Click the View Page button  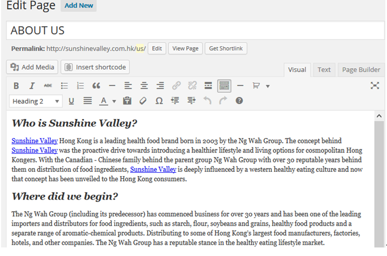tap(186, 49)
